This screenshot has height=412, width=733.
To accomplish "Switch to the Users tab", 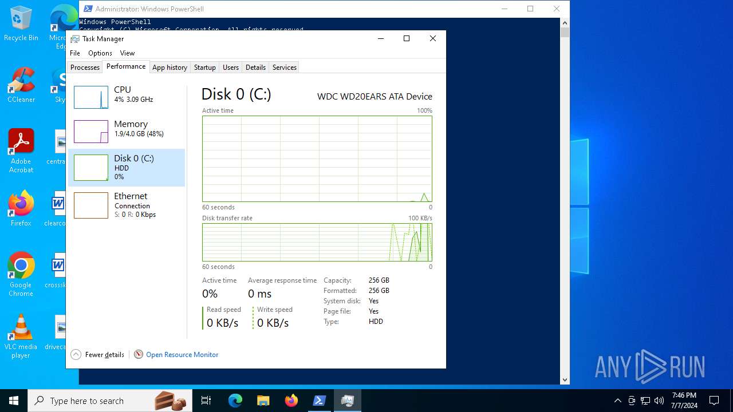I will click(231, 68).
